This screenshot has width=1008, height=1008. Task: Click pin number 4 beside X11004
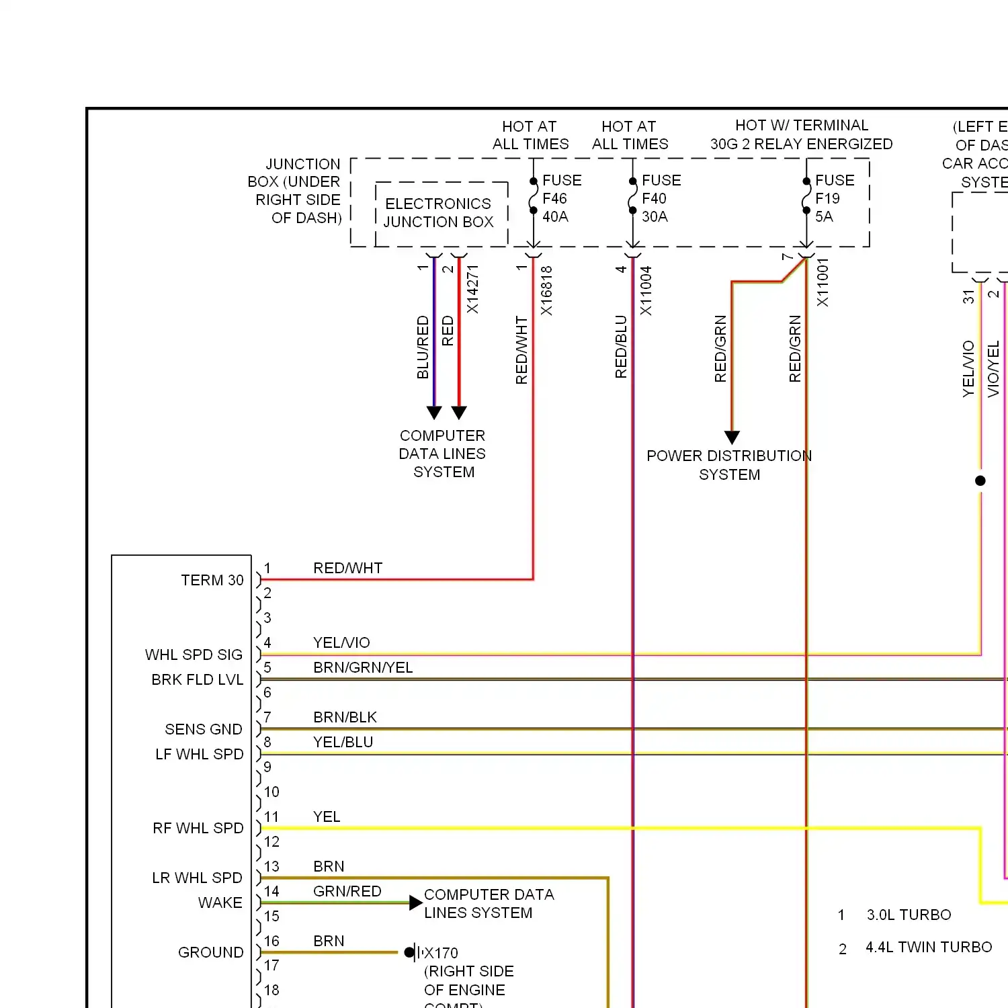pos(621,269)
